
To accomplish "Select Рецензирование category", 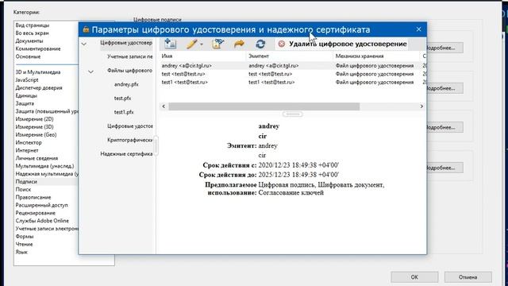I will 35,213.
